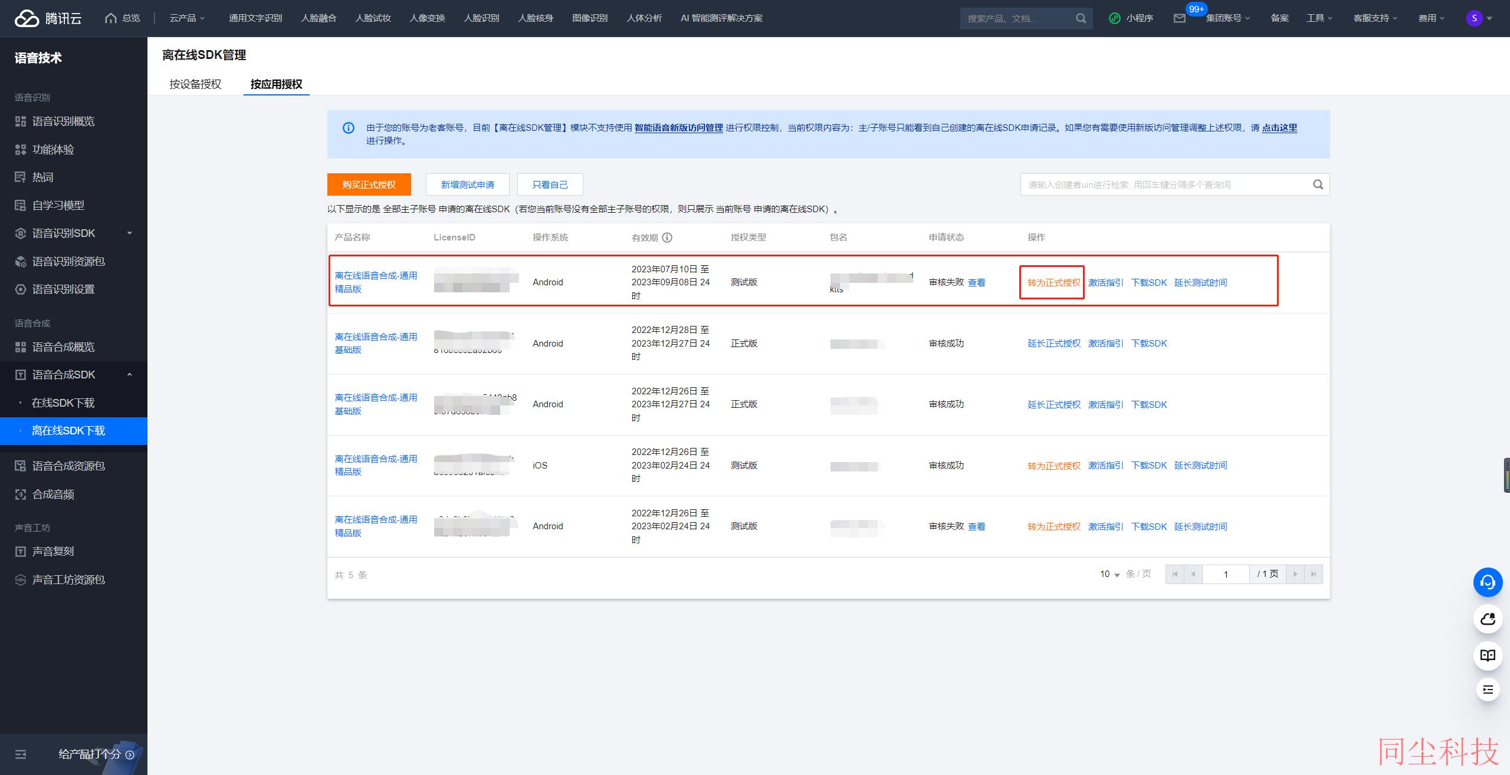Open 备案 in top navigation
1510x775 pixels.
point(1279,18)
